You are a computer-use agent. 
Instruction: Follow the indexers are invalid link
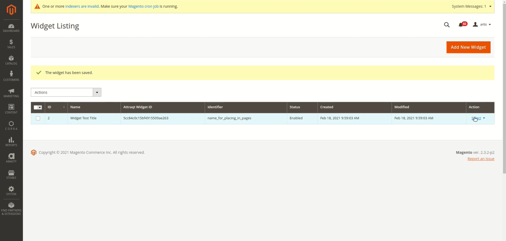82,6
